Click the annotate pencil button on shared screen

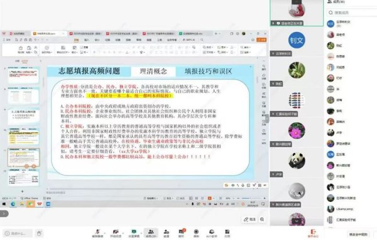click(249, 219)
